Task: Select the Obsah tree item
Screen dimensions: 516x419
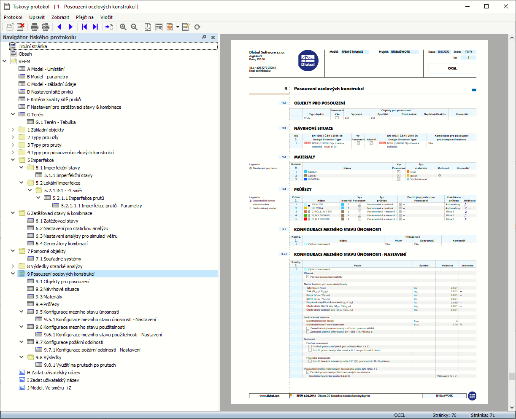Action: coord(25,54)
